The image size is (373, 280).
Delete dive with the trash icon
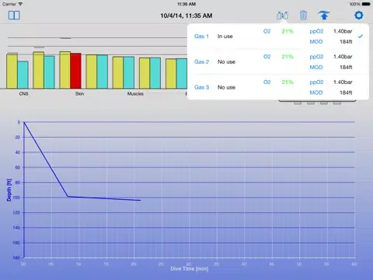point(303,16)
